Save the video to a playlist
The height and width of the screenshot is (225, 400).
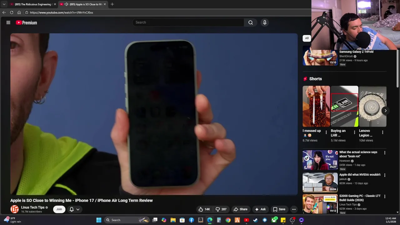[279, 209]
